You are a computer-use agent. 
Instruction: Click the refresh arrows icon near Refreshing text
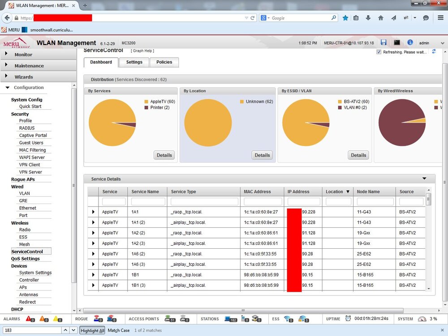(x=434, y=51)
